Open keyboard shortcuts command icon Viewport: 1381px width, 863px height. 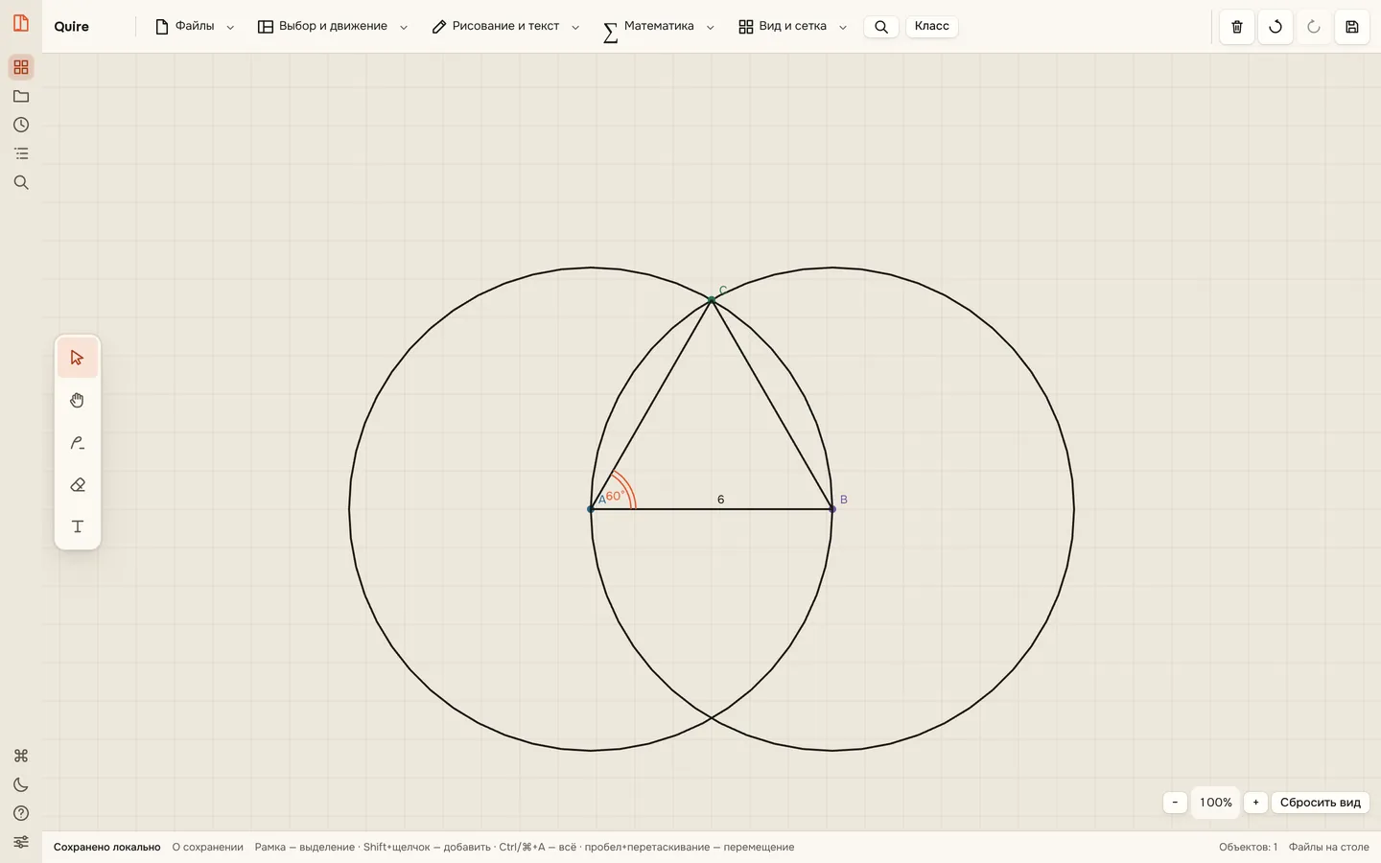[21, 756]
